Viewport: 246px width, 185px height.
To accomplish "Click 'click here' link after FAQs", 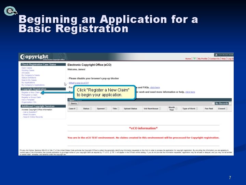I will click(x=155, y=87).
